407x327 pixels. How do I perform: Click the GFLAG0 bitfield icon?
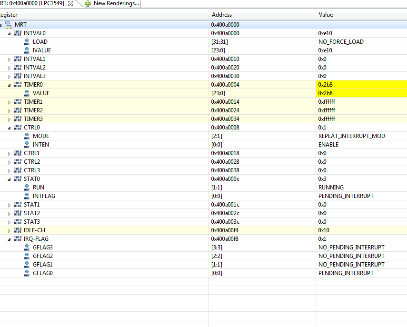[x=27, y=273]
